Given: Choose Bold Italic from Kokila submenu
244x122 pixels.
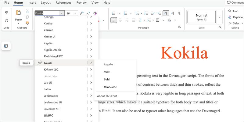Looking at the screenshot, I should point(110,87).
